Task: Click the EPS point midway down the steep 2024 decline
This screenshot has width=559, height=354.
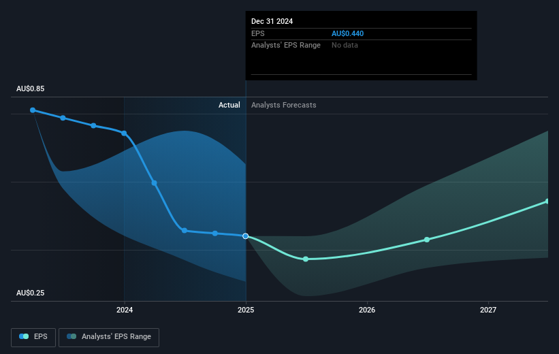Action: 155,182
